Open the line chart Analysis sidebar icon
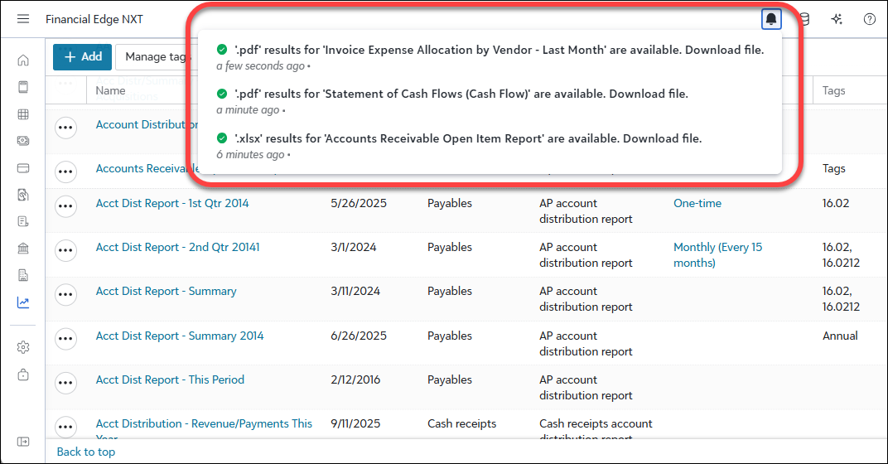Image resolution: width=888 pixels, height=464 pixels. (x=23, y=302)
